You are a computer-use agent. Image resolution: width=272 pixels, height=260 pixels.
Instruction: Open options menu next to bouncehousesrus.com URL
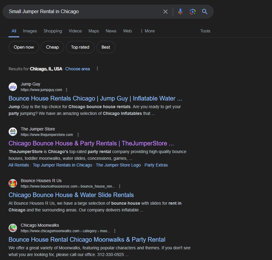120,186
